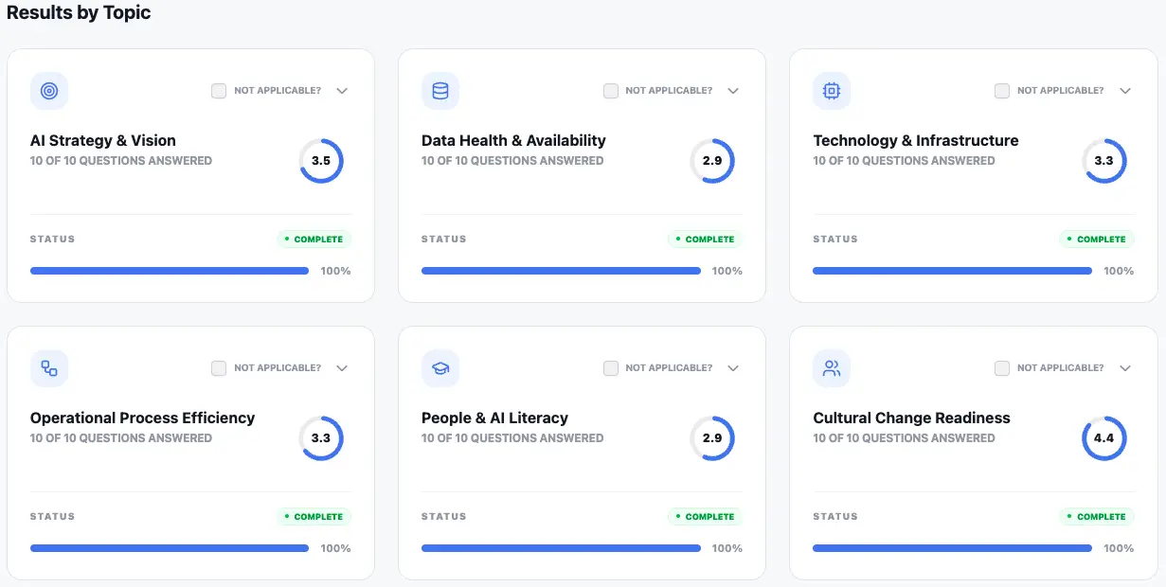This screenshot has height=587, width=1166.
Task: Click the 4.4 score ring for Cultural Change Readiness
Action: click(1104, 438)
